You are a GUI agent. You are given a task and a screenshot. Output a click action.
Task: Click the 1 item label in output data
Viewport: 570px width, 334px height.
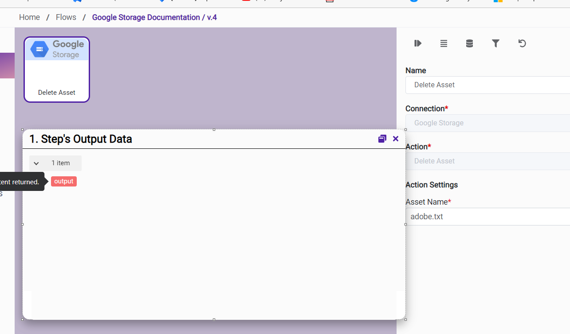pos(61,163)
